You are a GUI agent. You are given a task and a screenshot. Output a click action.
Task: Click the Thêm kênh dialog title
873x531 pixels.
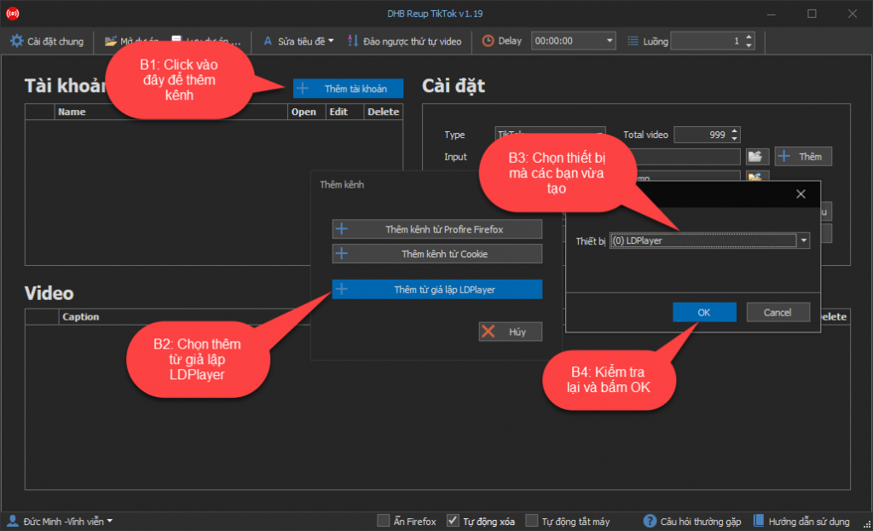(342, 185)
